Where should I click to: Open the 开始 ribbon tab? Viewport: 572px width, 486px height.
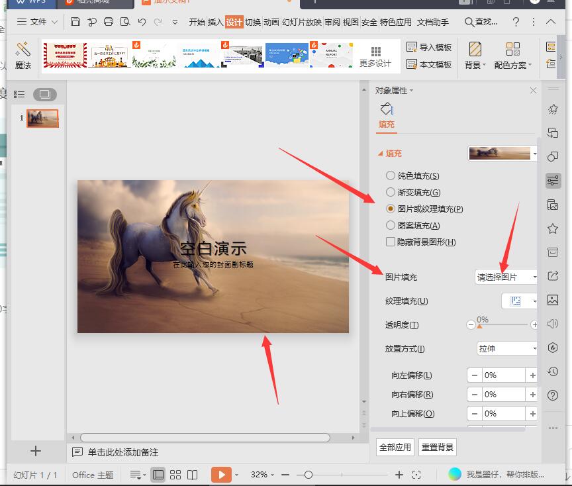click(197, 23)
